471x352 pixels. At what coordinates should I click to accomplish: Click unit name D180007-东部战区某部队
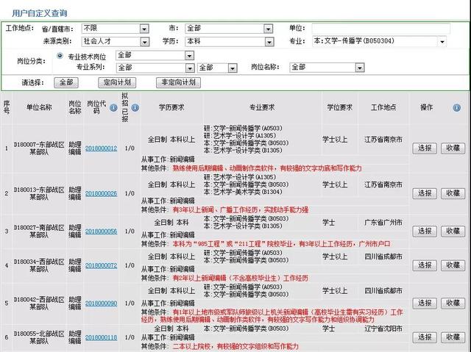pyautogui.click(x=39, y=148)
